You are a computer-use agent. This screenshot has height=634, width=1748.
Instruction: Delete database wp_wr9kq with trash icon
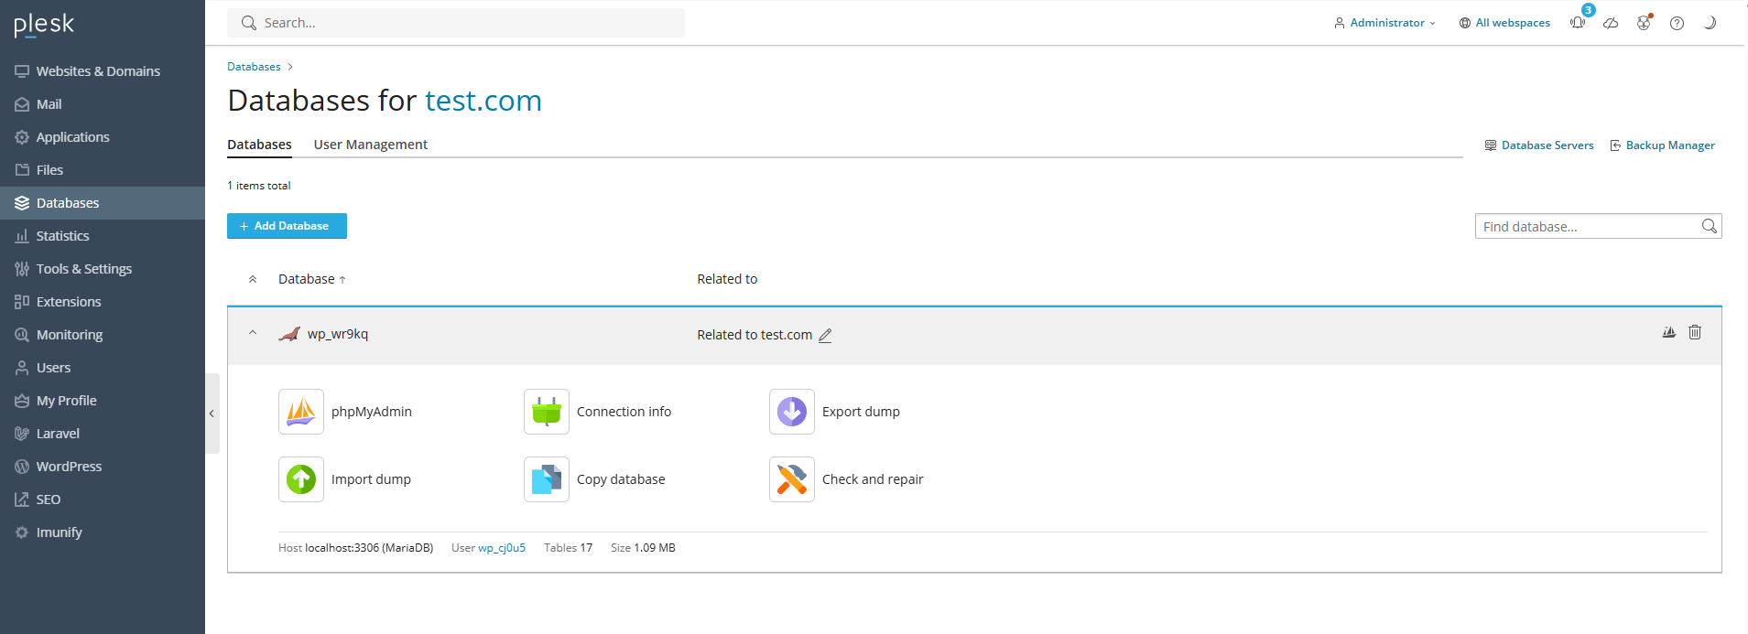(x=1695, y=332)
